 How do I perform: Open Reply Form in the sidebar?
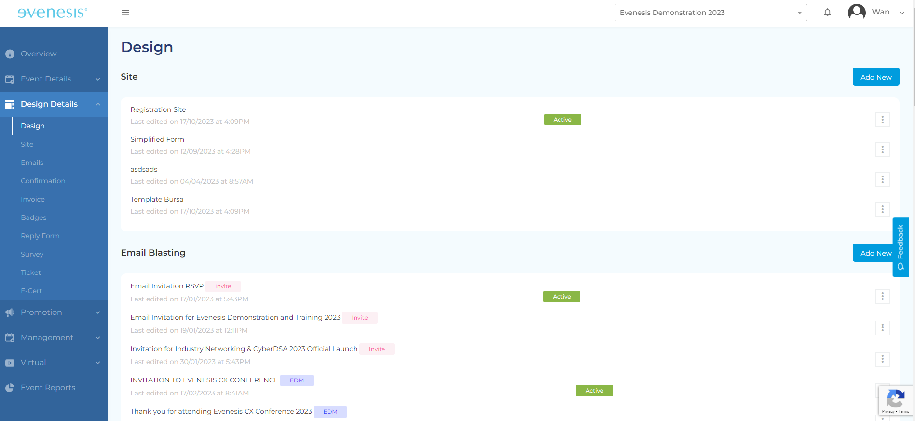point(40,236)
